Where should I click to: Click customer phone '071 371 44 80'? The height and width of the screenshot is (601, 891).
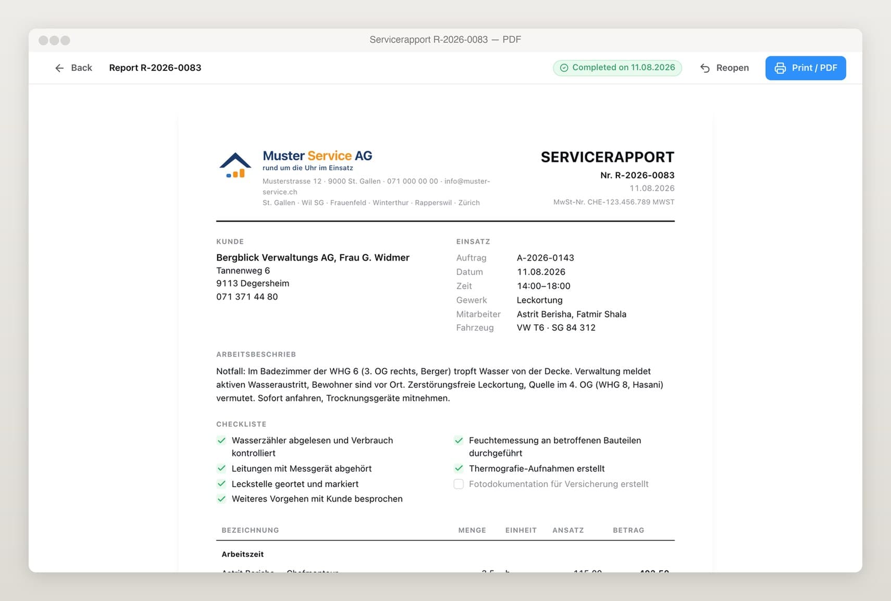tap(247, 297)
